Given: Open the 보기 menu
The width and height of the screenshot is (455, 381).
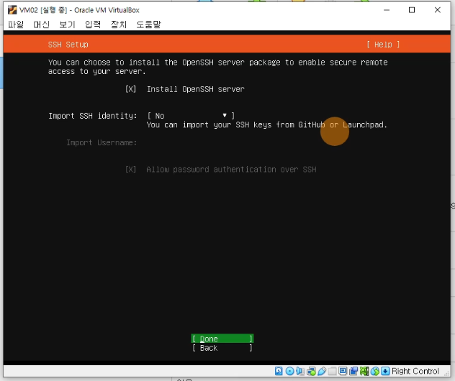Looking at the screenshot, I should click(67, 24).
